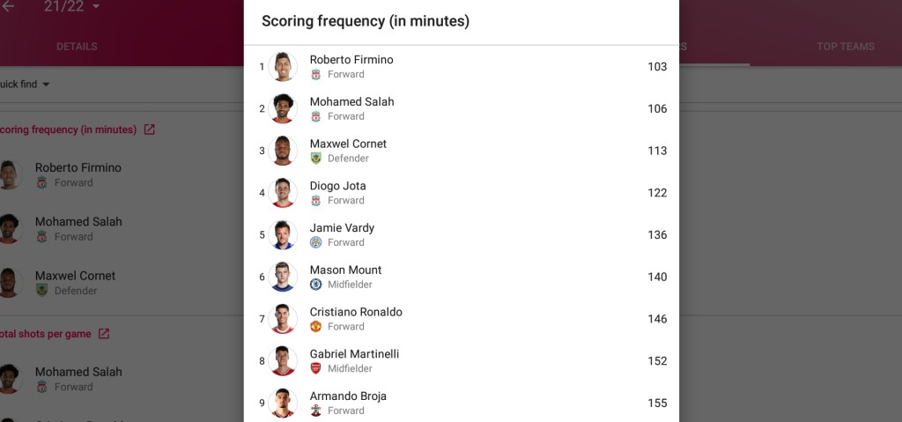Open external link icon beside Scoring frequency
Viewport: 902px width, 422px height.
coord(149,130)
